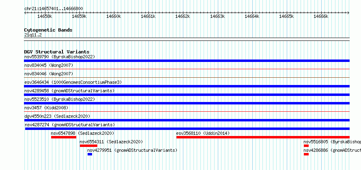This screenshot has width=361, height=170.
Task: Click the nsv5516805 variant label
Action: [x=332, y=142]
